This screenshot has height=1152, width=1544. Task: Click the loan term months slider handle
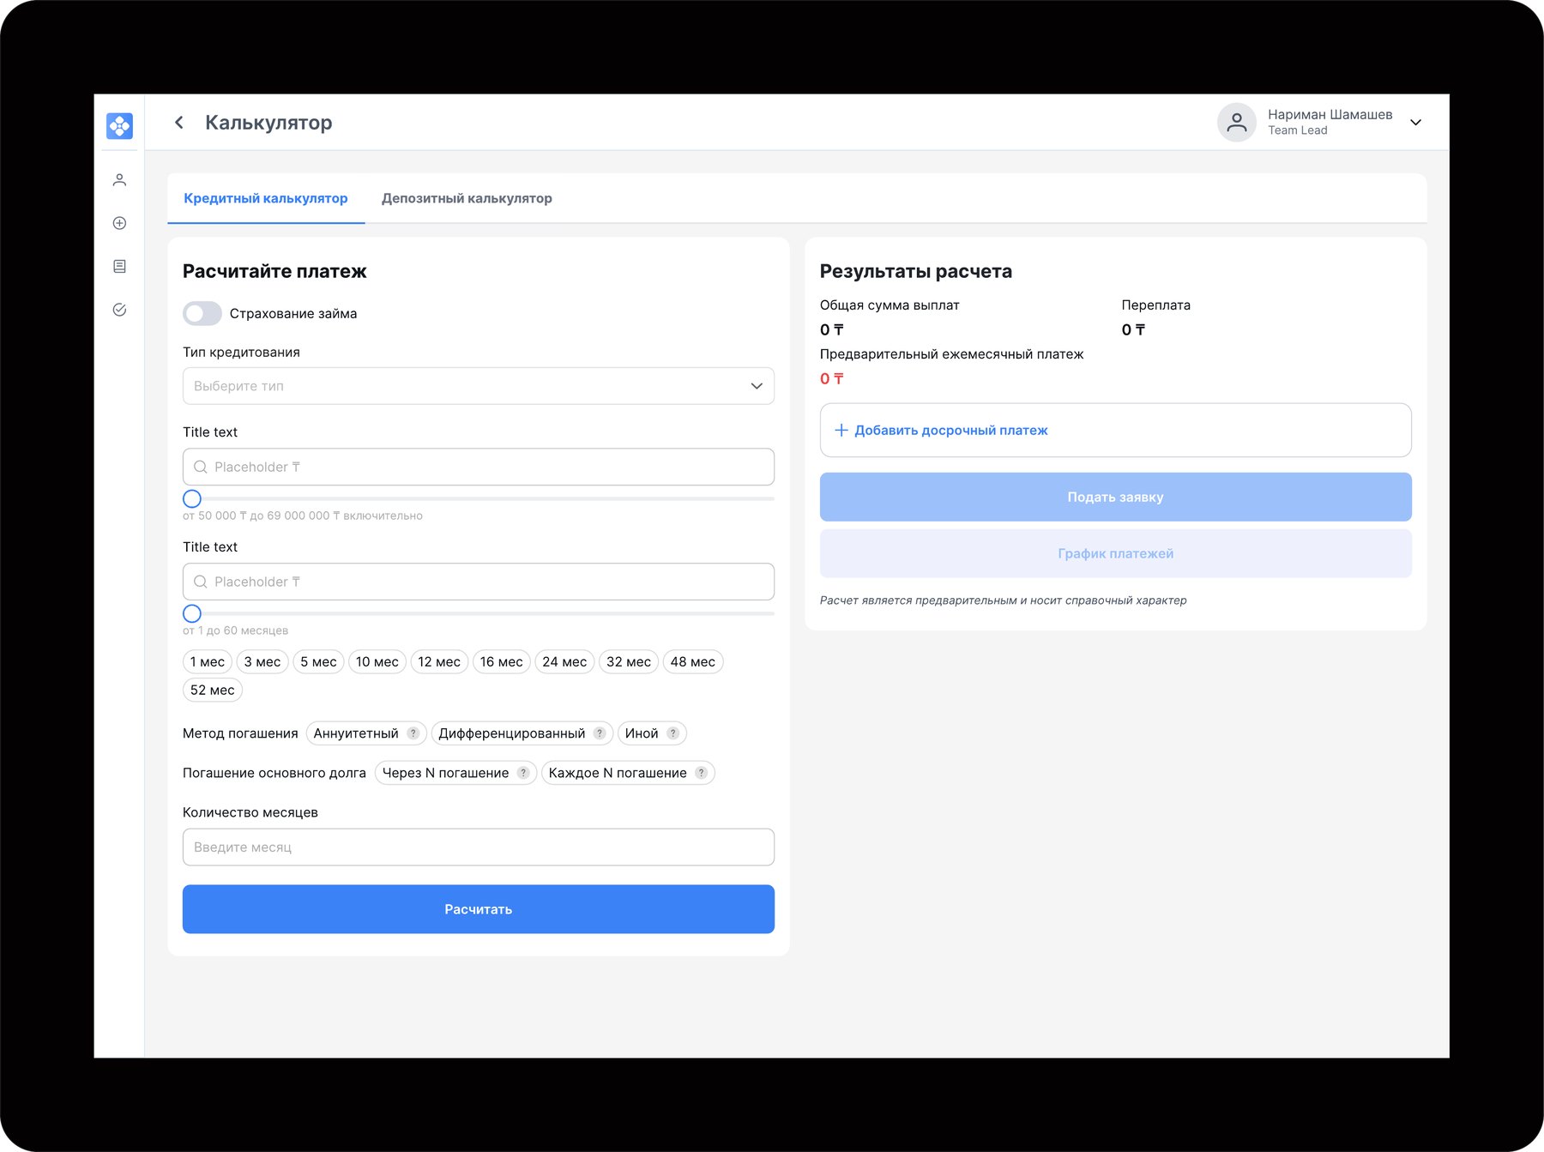tap(192, 614)
